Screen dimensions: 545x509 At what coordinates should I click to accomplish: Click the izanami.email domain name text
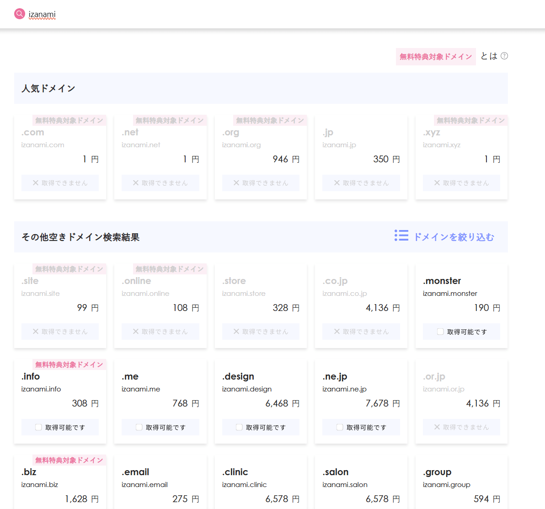[144, 485]
